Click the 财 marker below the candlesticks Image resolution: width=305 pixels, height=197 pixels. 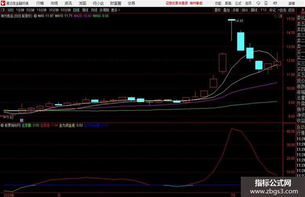(x=22, y=120)
